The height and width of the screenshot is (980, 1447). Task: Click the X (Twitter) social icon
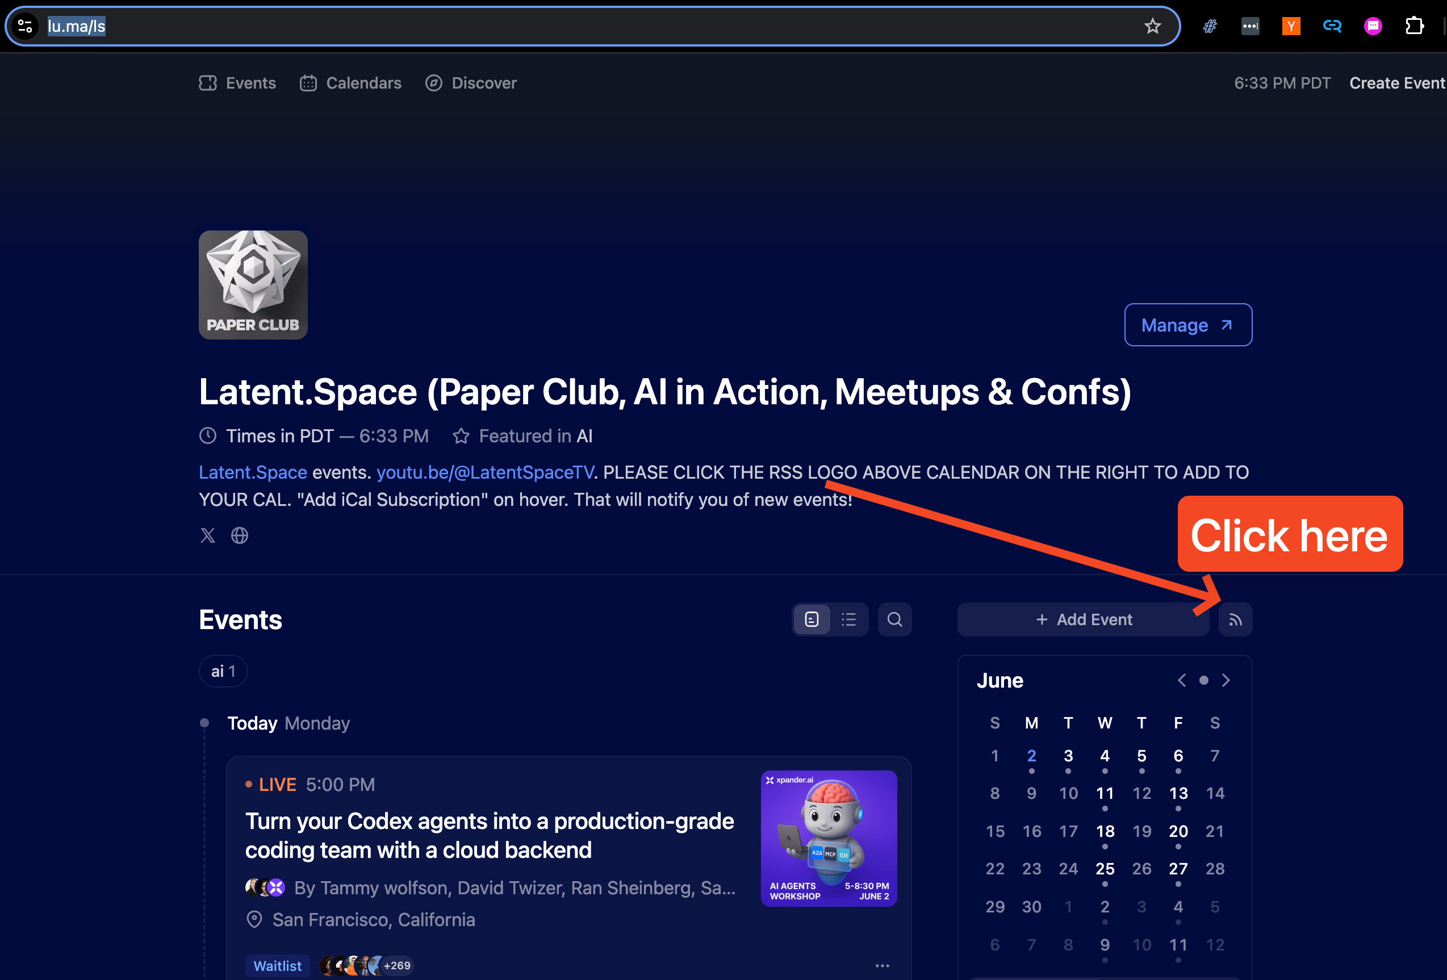(207, 535)
